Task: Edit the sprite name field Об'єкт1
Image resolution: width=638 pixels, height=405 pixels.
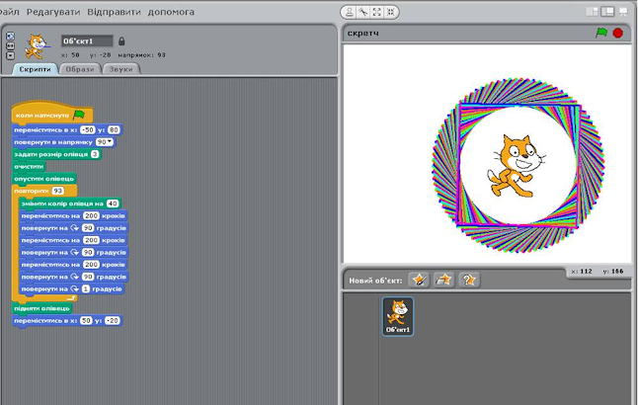Action: [87, 40]
